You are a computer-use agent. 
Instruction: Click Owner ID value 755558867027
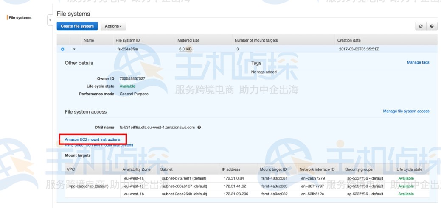click(132, 79)
